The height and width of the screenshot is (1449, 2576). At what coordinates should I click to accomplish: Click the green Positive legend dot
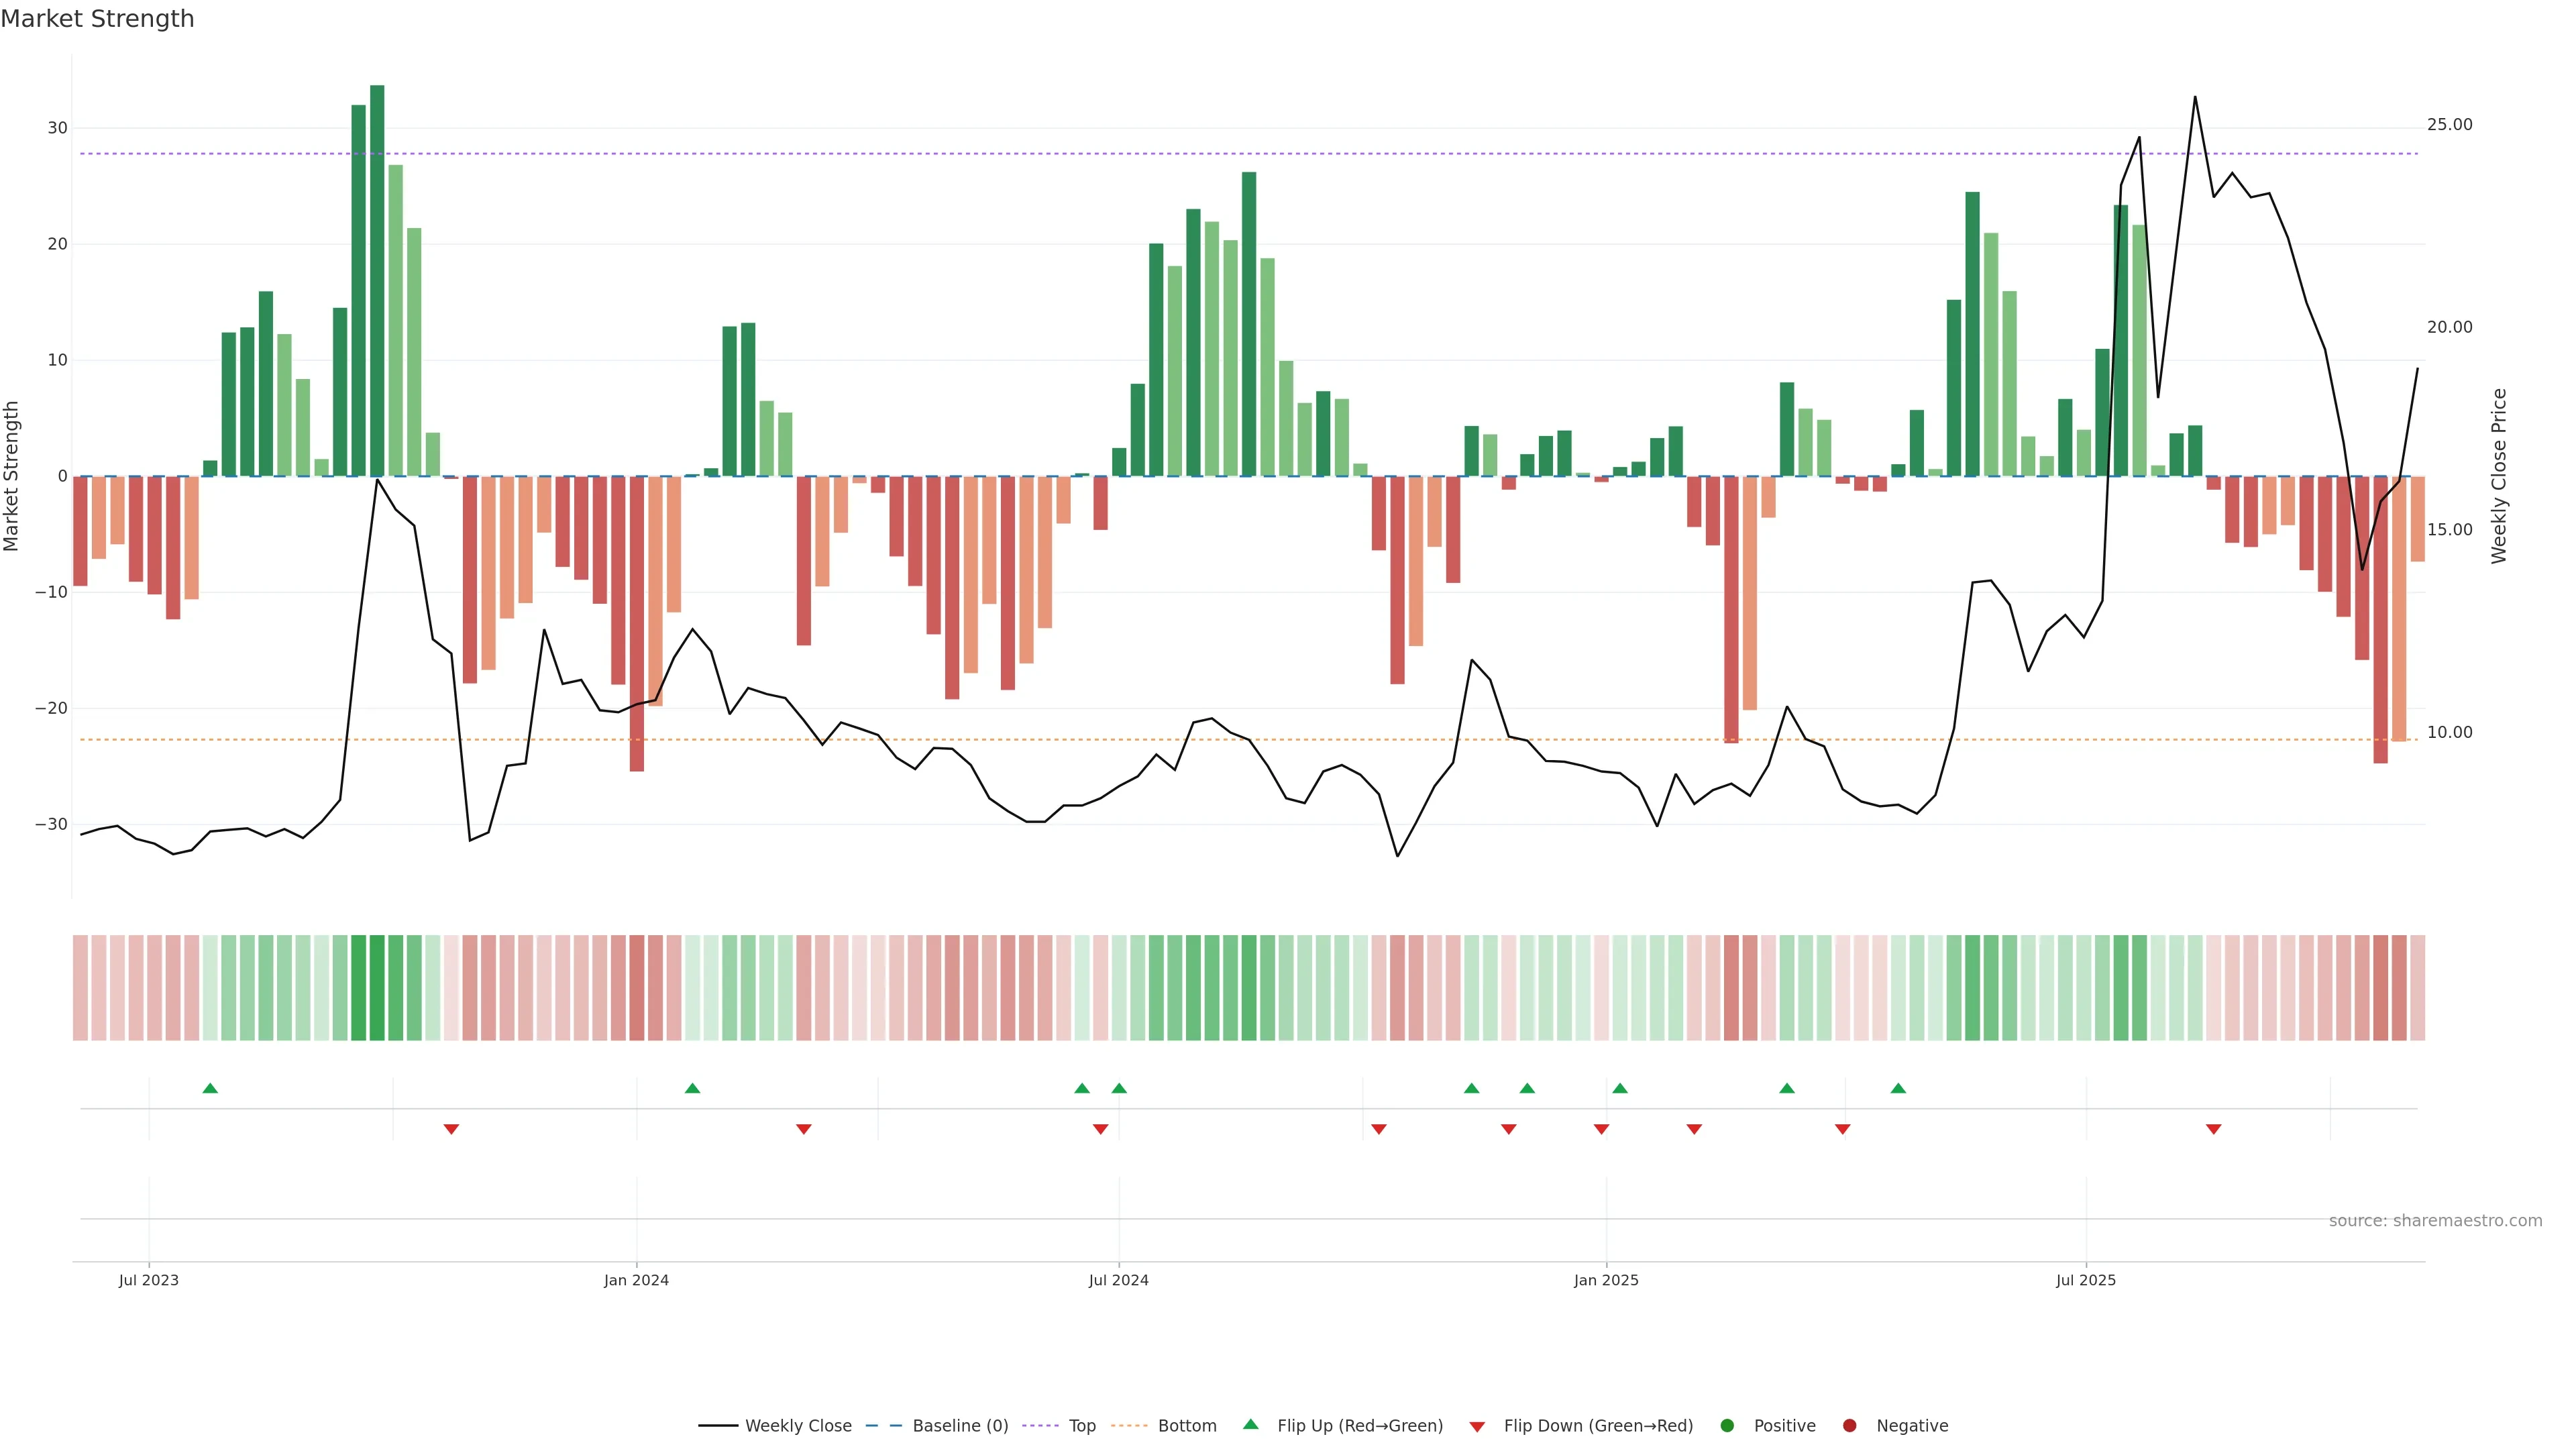coord(1727,1426)
